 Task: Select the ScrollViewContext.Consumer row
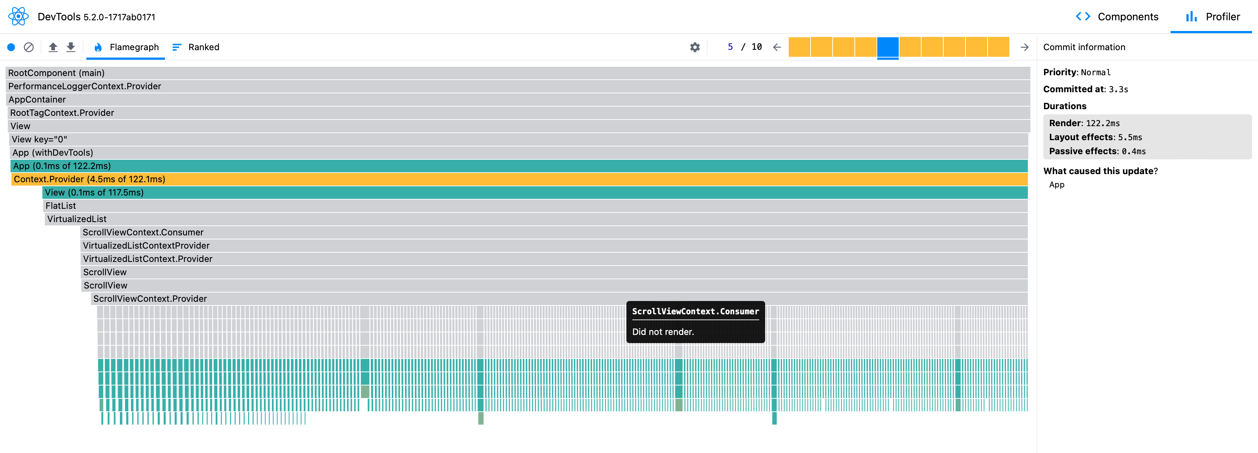click(554, 232)
